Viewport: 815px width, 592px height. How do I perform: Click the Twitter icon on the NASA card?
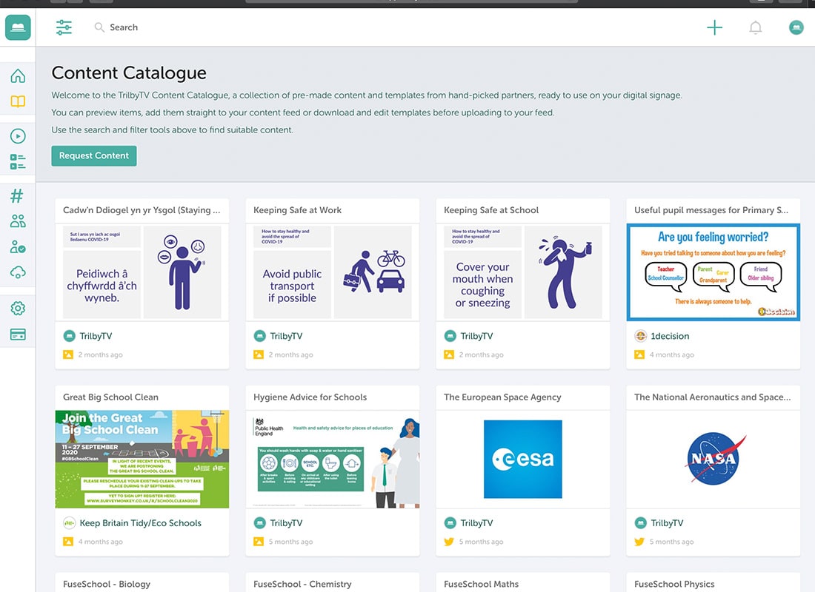coord(639,542)
